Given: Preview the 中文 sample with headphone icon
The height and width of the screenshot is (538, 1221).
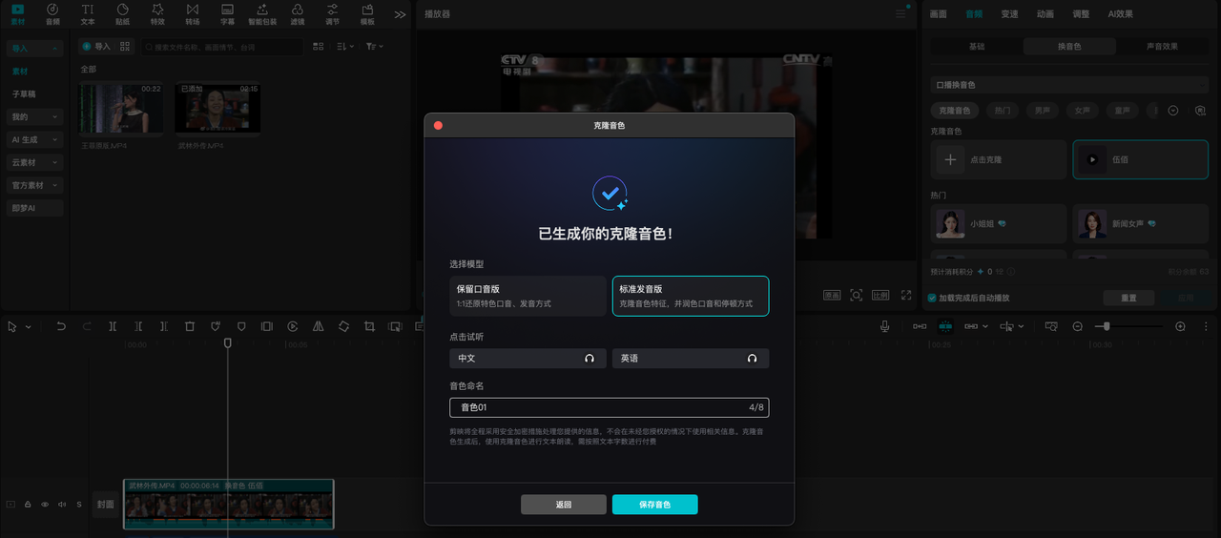Looking at the screenshot, I should [x=590, y=359].
